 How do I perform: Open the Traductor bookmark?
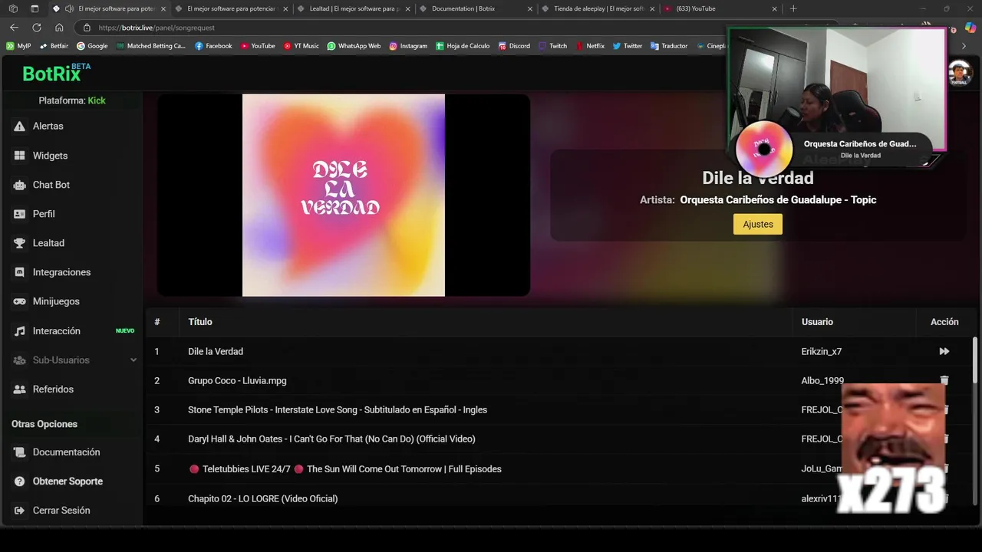[x=669, y=46]
